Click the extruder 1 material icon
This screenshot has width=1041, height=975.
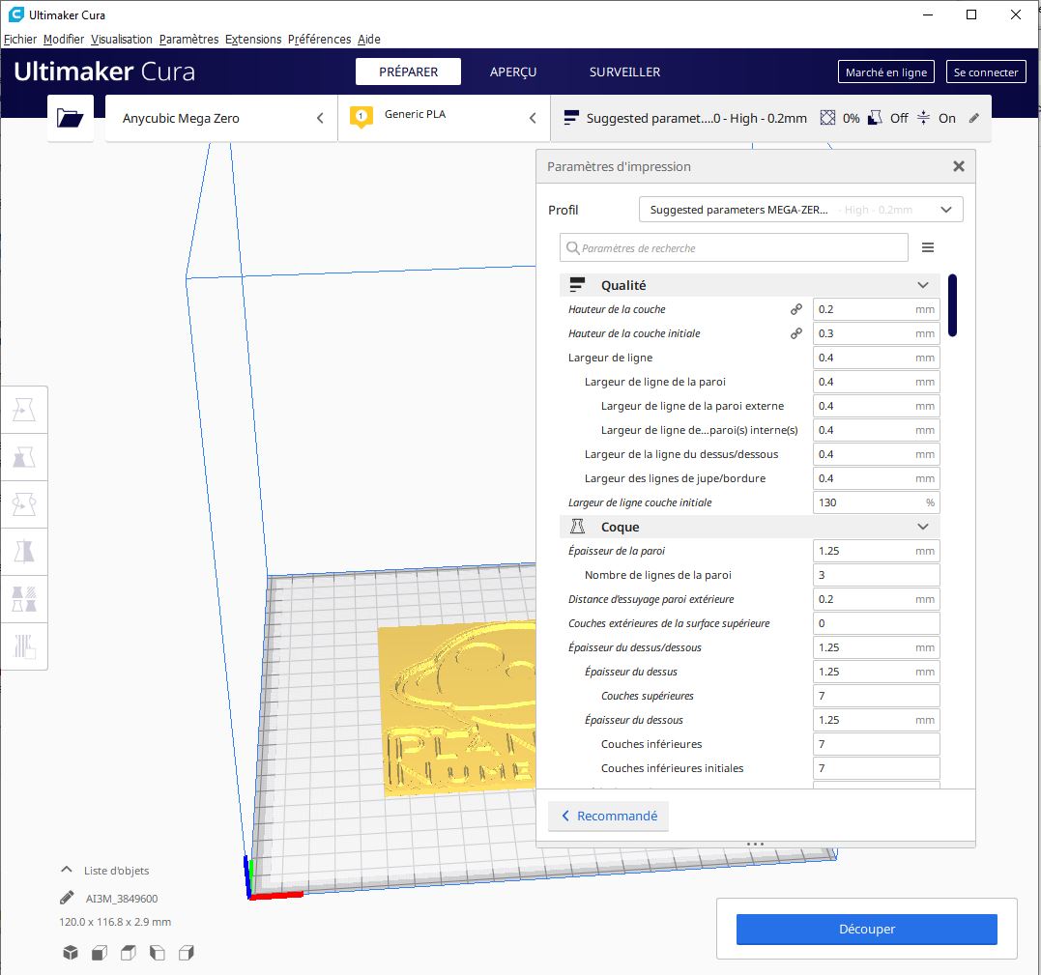click(361, 118)
